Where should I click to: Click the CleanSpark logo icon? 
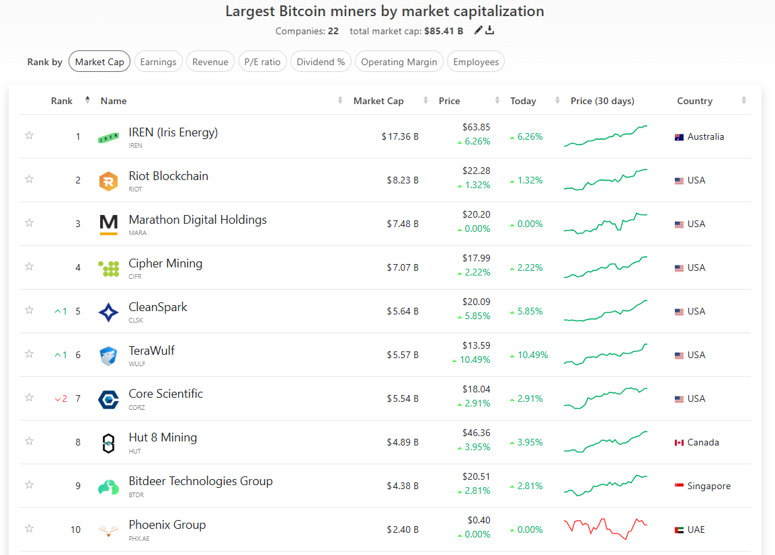click(x=108, y=312)
